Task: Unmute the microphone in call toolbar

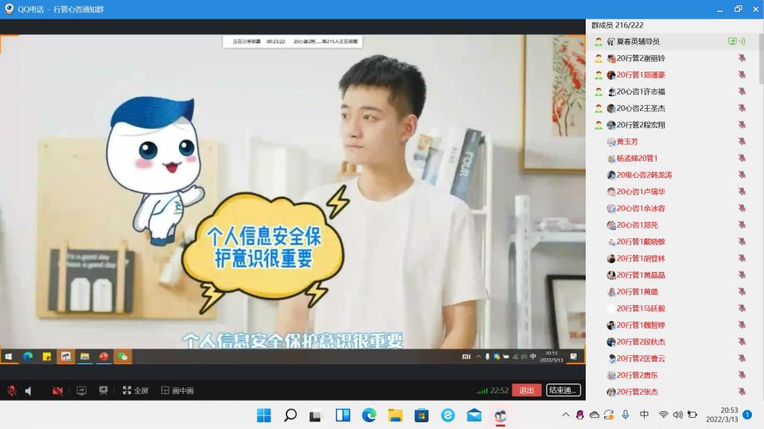Action: click(12, 390)
